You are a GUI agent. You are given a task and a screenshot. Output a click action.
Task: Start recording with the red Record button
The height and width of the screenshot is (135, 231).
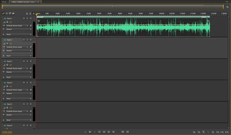[x=118, y=132]
